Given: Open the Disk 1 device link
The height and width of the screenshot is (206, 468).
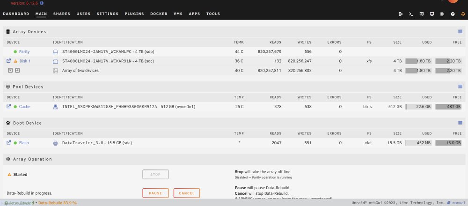Looking at the screenshot, I should tap(25, 61).
